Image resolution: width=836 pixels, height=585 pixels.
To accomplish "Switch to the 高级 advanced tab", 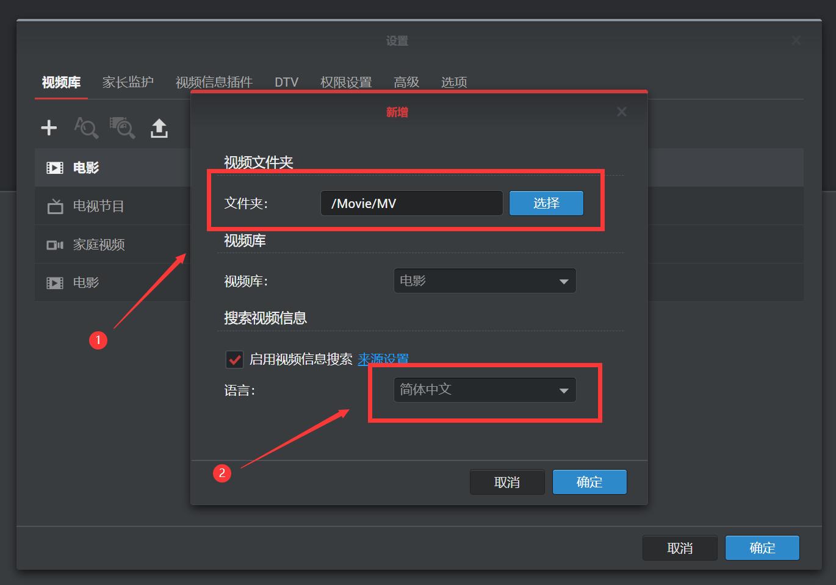I will (406, 82).
